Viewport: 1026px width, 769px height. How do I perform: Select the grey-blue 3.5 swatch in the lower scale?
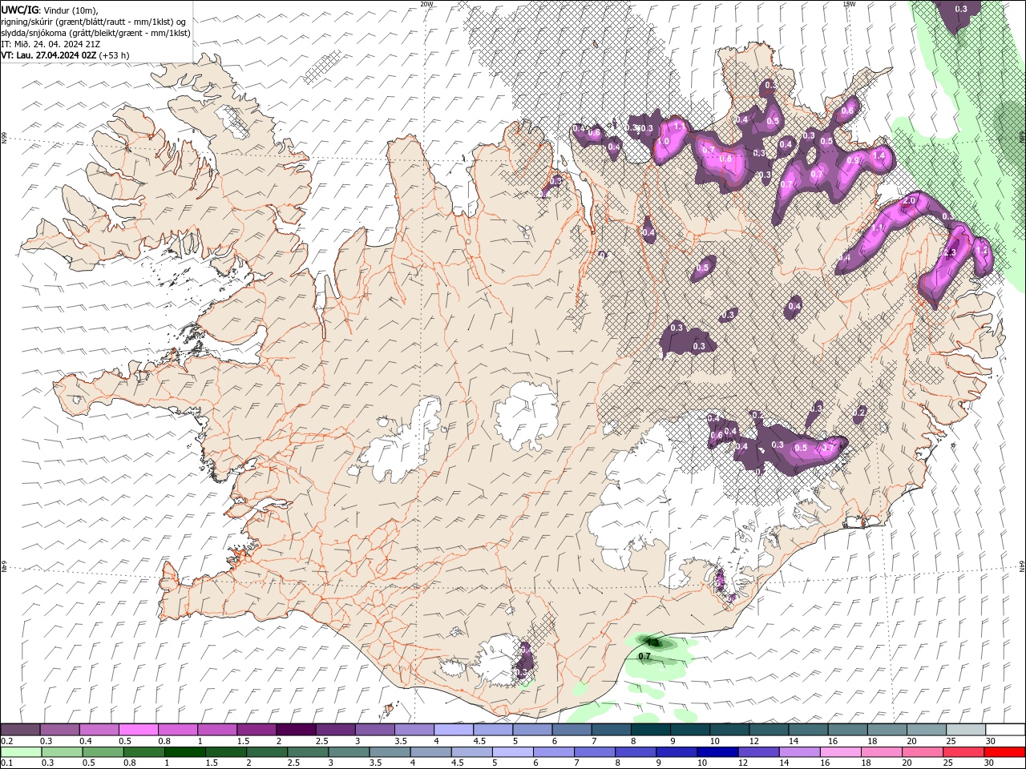coord(390,752)
